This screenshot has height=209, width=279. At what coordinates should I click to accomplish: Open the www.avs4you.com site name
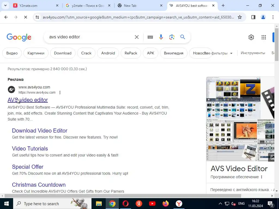coord(34,87)
